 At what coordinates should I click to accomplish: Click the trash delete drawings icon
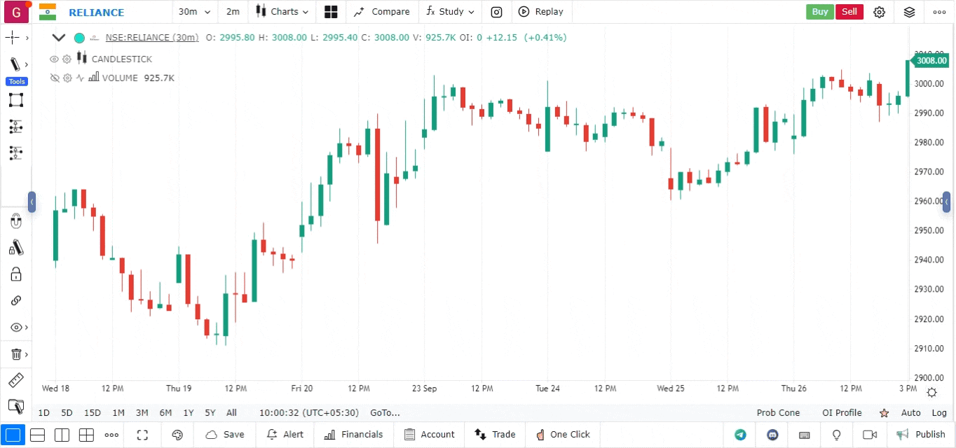15,354
